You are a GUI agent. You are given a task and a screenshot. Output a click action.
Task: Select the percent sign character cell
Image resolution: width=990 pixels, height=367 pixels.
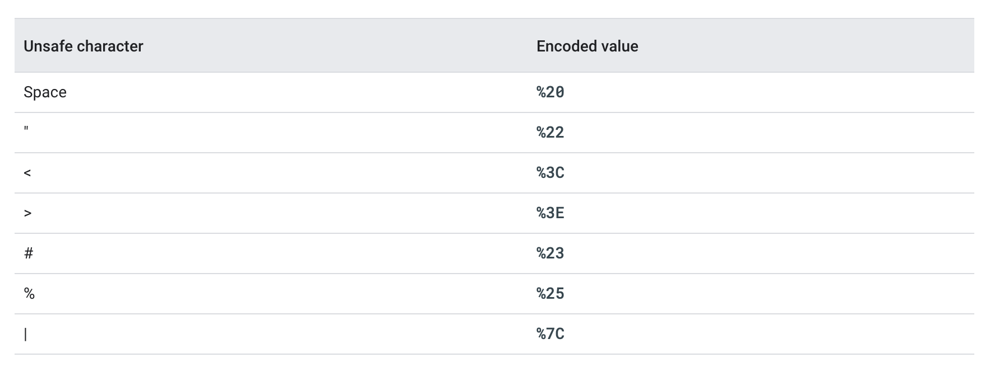[29, 294]
